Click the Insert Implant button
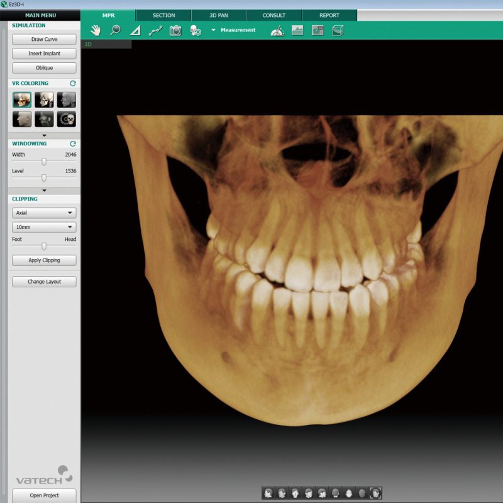 pyautogui.click(x=43, y=53)
